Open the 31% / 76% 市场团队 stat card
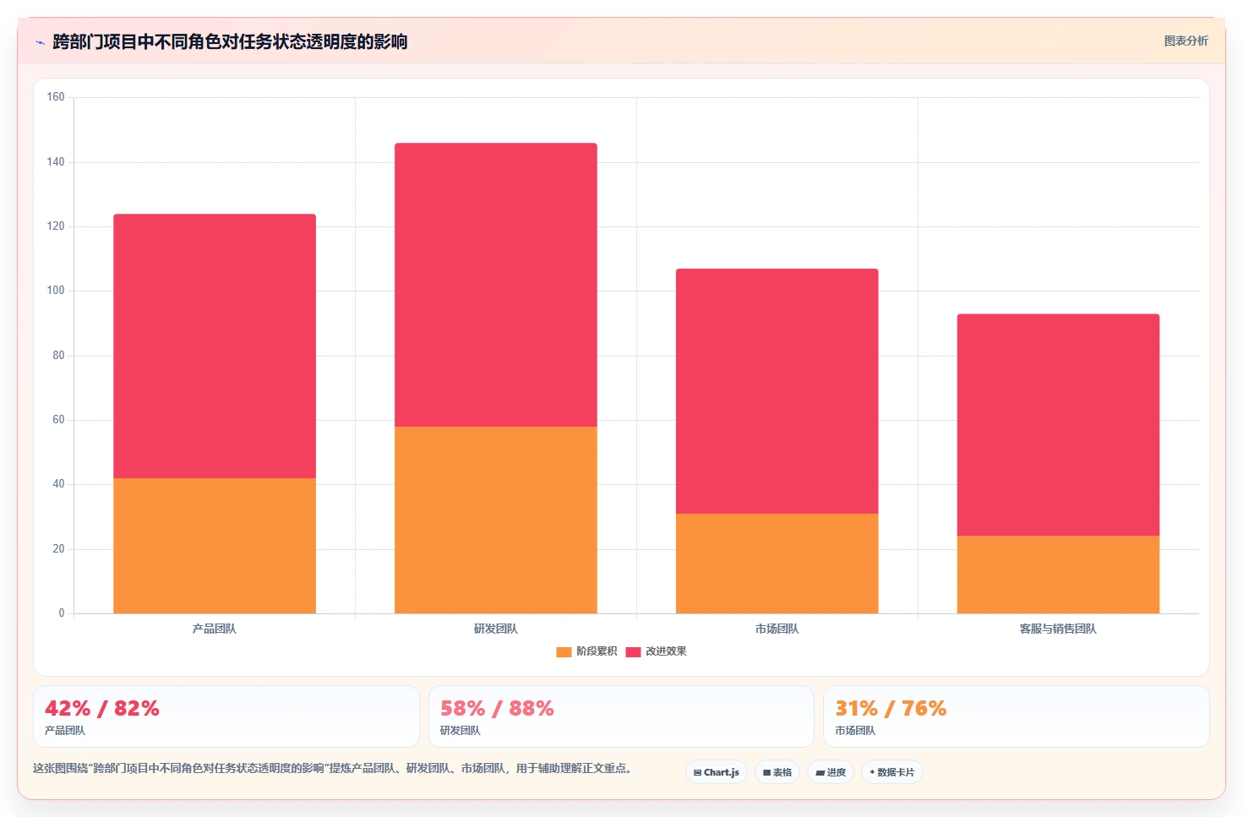 click(1016, 716)
